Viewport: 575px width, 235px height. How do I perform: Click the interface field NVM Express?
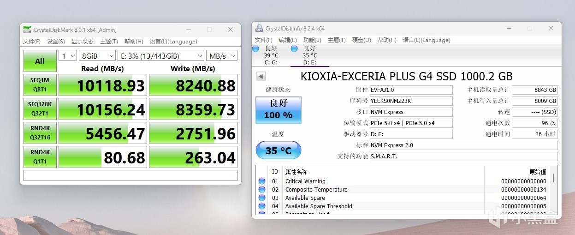pos(411,112)
